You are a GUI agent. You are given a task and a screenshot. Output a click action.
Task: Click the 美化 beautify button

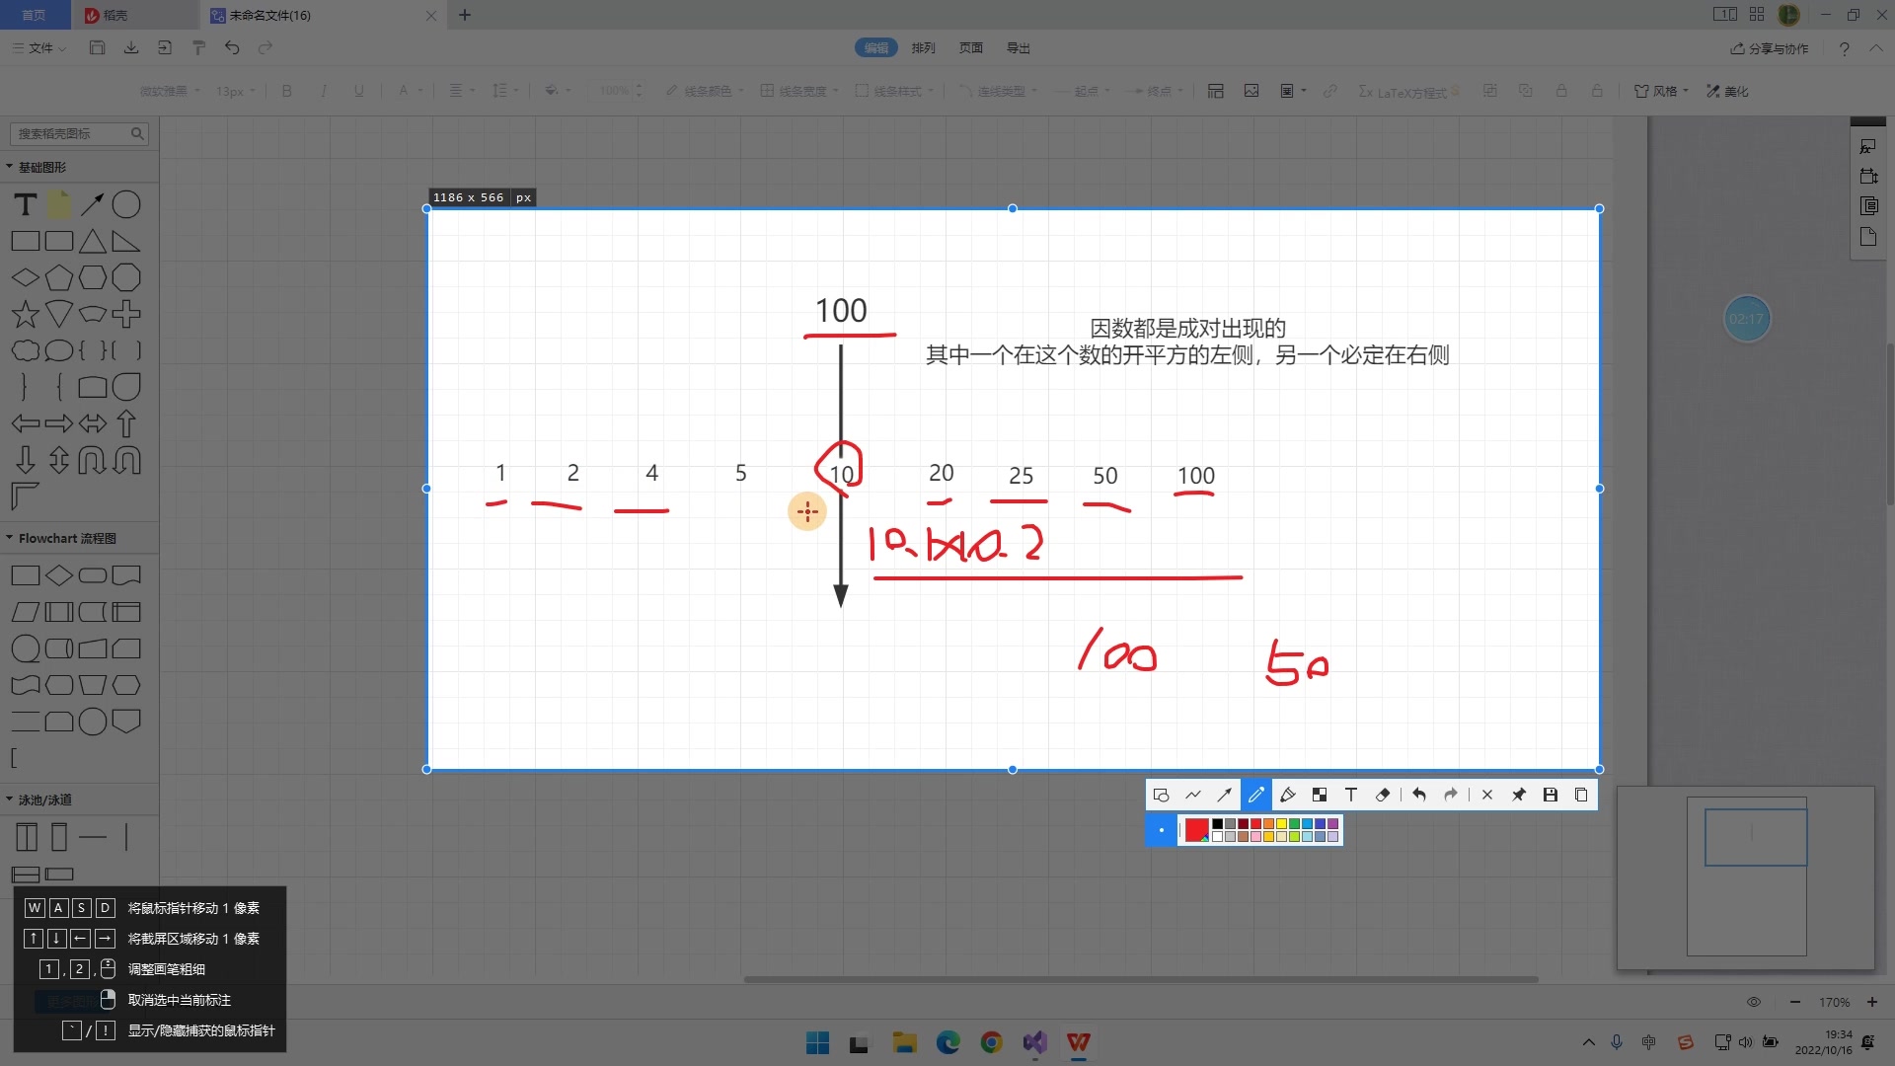pos(1726,91)
